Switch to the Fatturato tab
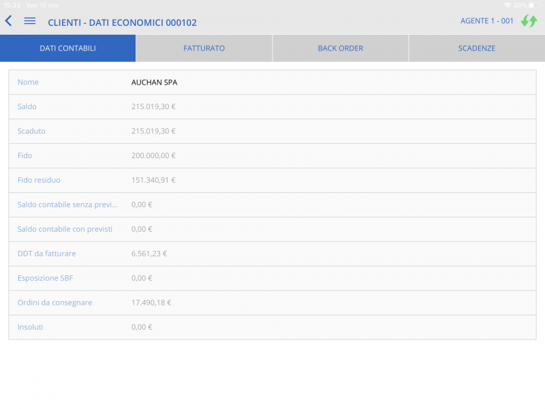This screenshot has height=409, width=545. (204, 48)
